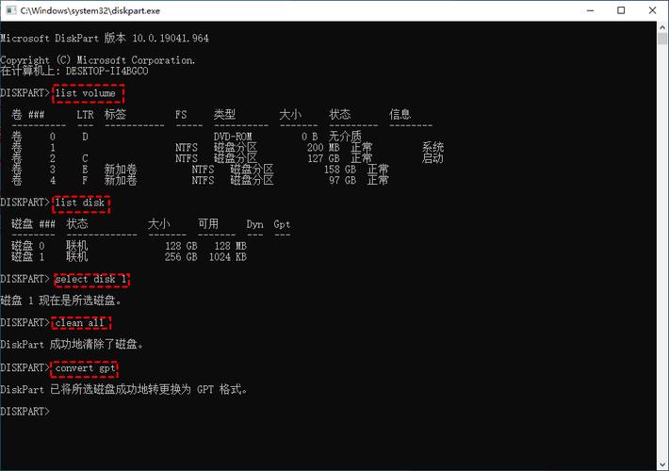Click the 'select disk 1' command text
This screenshot has width=669, height=471.
click(90, 279)
